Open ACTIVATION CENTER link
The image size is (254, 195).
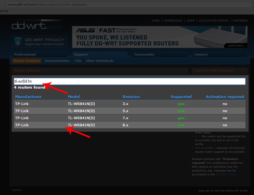213,21
